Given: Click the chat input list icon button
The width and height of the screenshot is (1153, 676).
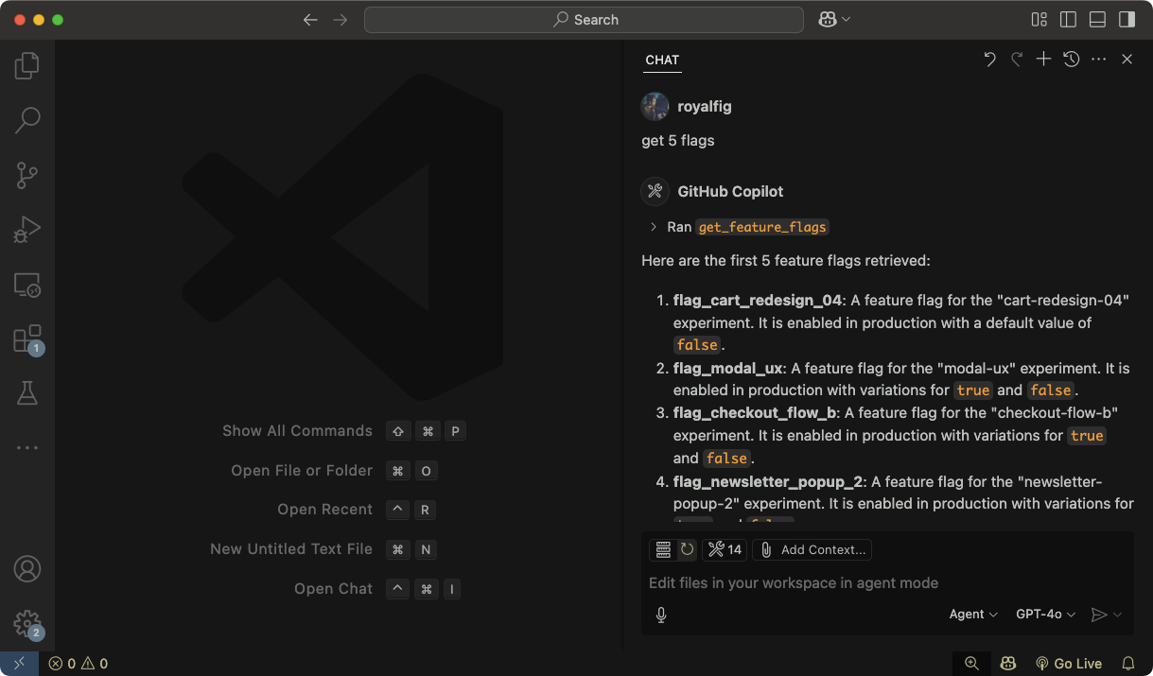Looking at the screenshot, I should pos(663,549).
